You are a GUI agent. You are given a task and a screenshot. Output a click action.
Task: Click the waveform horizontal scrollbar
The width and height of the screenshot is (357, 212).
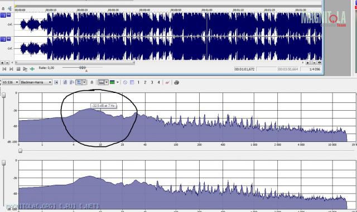click(x=75, y=62)
